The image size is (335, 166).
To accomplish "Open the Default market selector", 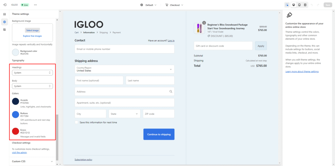I will 148,5.
